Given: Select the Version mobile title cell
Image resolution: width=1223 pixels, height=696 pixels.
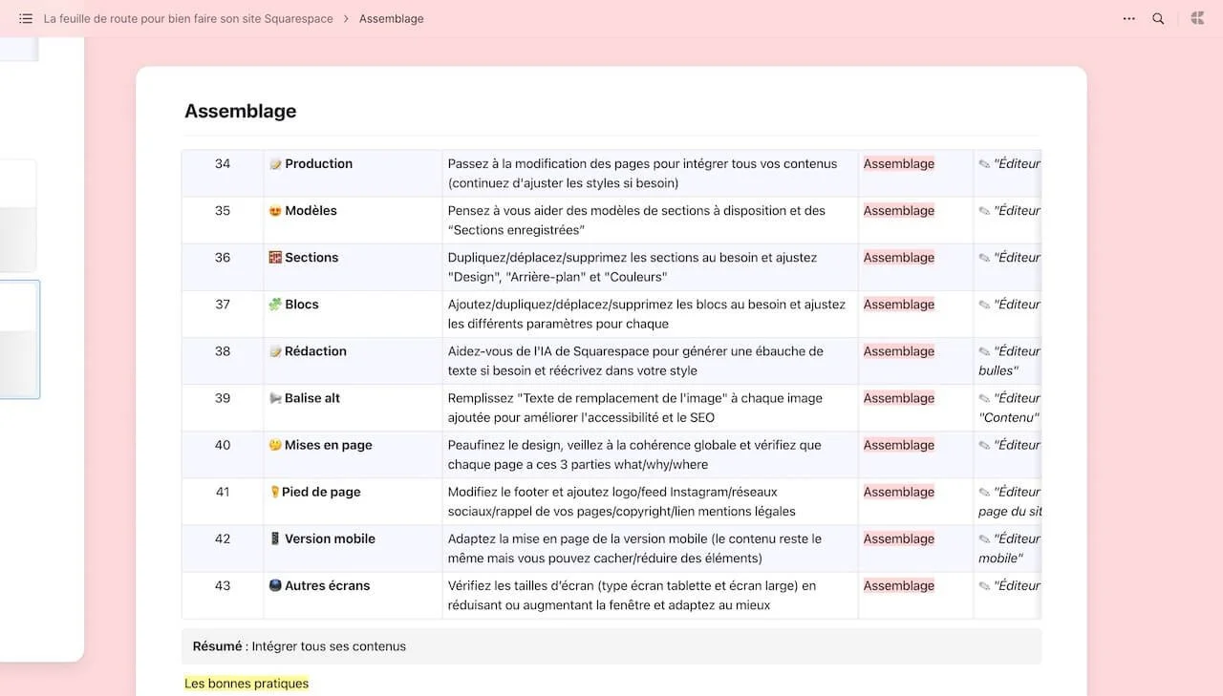Looking at the screenshot, I should [x=353, y=548].
